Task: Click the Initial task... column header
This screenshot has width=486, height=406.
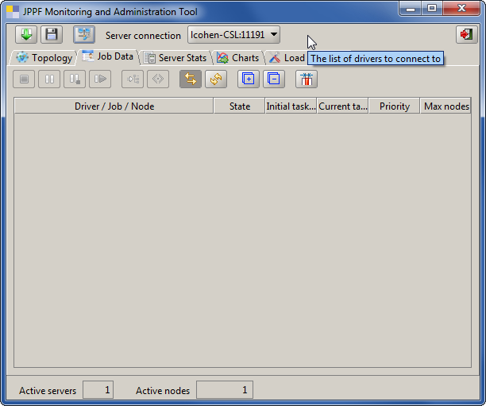Action: [x=291, y=106]
